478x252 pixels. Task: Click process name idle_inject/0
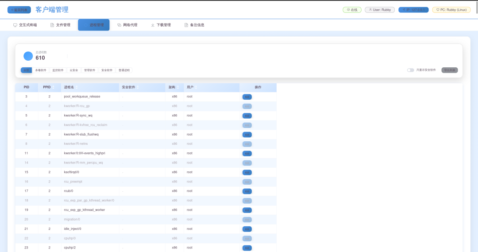pos(73,229)
